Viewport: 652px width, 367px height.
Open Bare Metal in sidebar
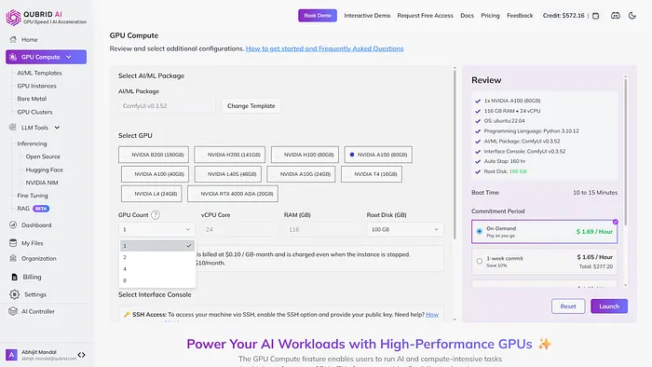(x=32, y=99)
